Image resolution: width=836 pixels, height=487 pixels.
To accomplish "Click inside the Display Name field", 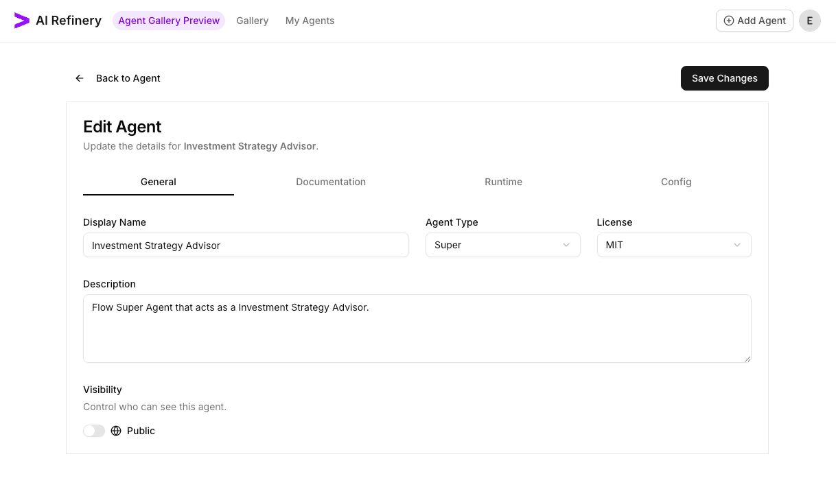I will 246,245.
